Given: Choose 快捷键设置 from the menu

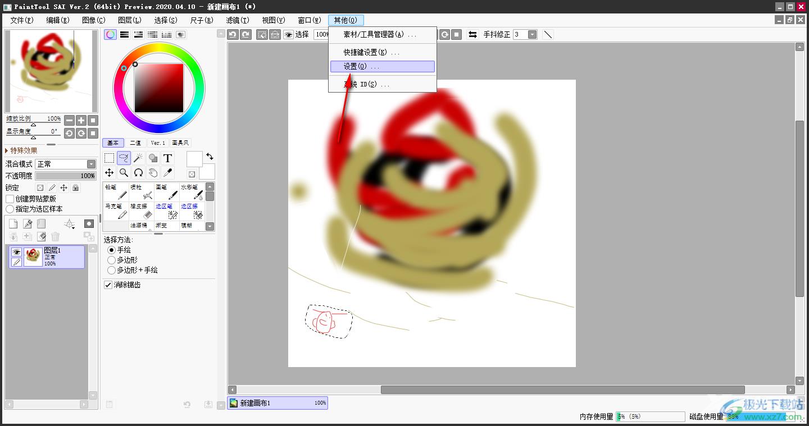Looking at the screenshot, I should pyautogui.click(x=382, y=52).
